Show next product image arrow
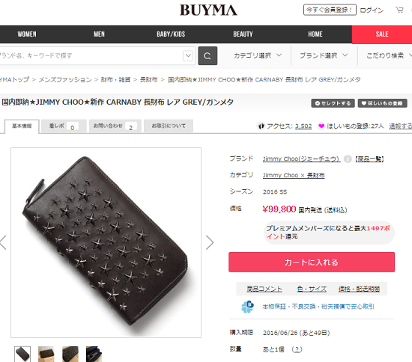This screenshot has width=412, height=362. coord(210,242)
